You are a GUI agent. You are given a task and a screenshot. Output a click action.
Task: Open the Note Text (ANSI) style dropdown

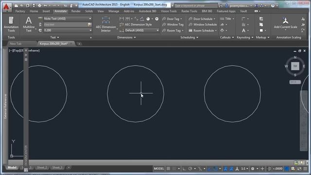tap(90, 18)
